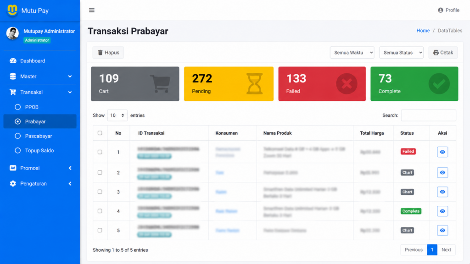
Task: View details of transaction row 1
Action: (442, 152)
